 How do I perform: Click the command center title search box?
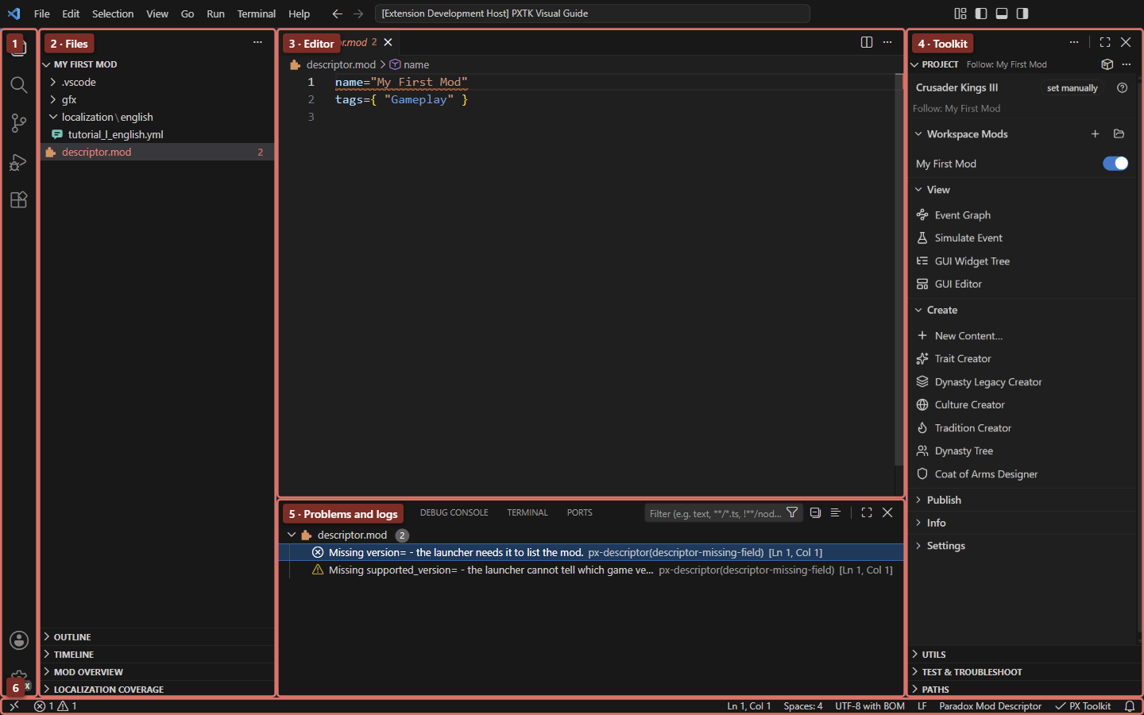pyautogui.click(x=592, y=14)
